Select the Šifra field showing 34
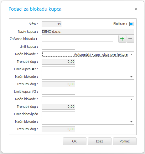This screenshot has width=145, height=154. point(51,24)
